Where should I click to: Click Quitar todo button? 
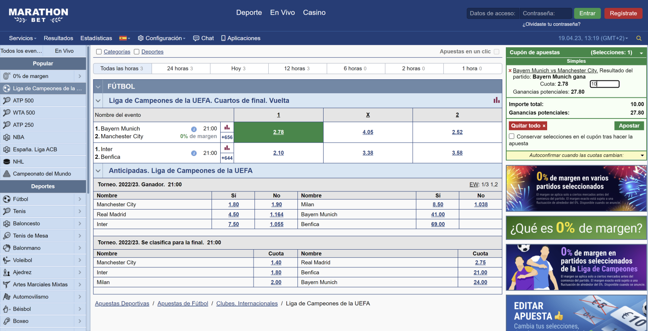tap(528, 126)
